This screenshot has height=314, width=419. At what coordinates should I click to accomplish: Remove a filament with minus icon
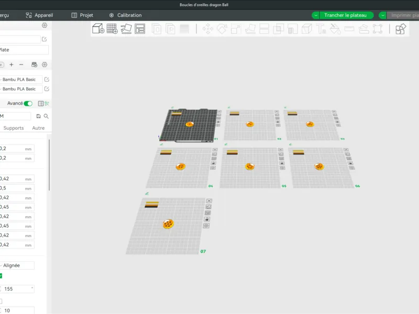tap(21, 64)
